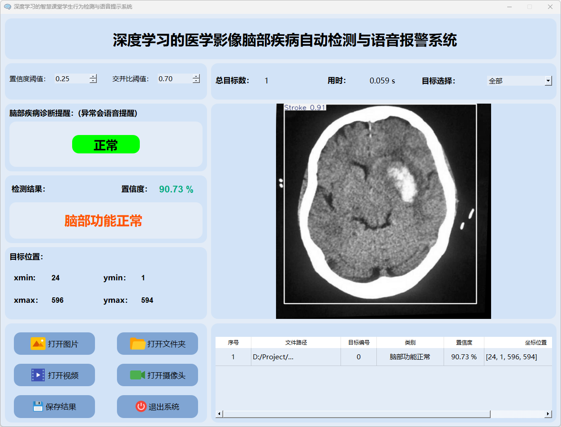Select table cell with 序号 1
Screen dimensions: 561x427
pyautogui.click(x=233, y=357)
